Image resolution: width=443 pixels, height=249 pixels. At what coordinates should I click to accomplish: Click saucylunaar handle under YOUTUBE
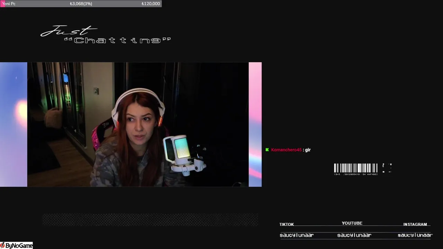354,235
